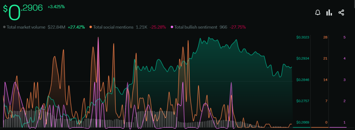Viewport: 355px width, 130px height.
Task: Click the pink sentiment axis label 4
Action: point(344,58)
